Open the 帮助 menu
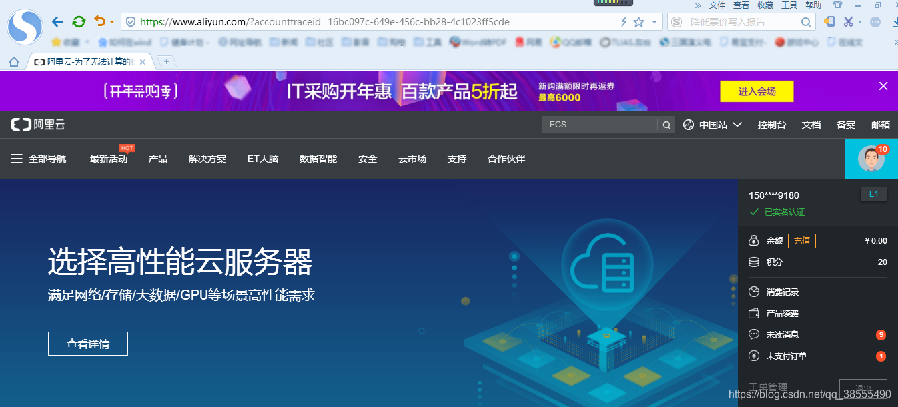This screenshot has width=898, height=407. pyautogui.click(x=813, y=5)
